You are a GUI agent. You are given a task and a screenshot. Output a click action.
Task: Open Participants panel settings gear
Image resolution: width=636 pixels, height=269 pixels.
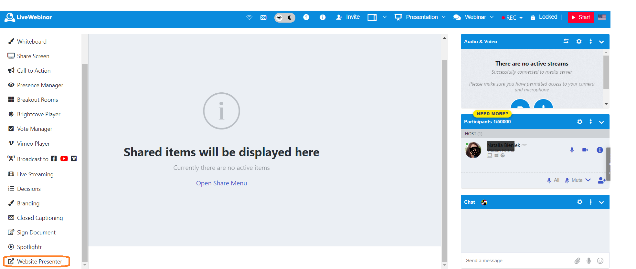click(580, 122)
